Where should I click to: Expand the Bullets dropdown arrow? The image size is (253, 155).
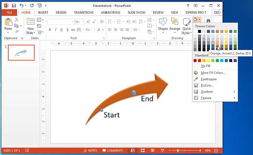click(114, 22)
